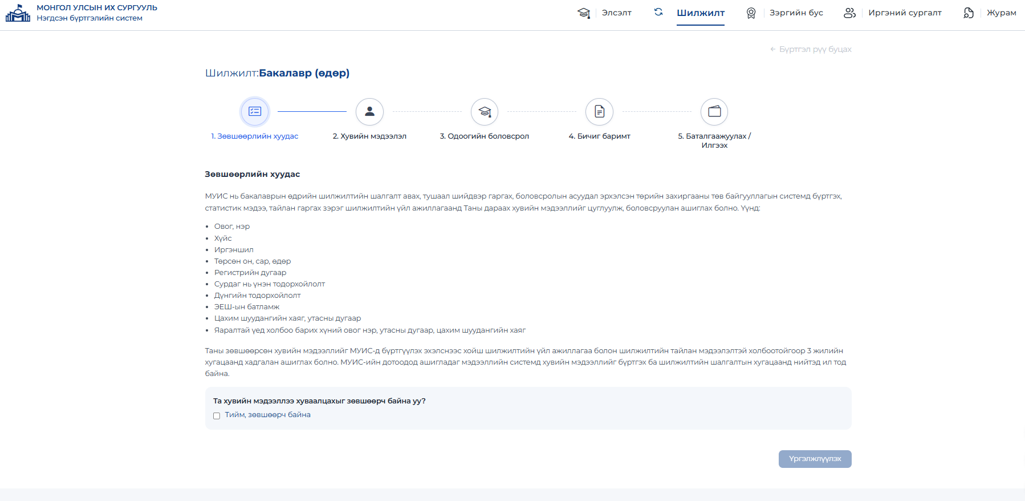Click the 'Сурдаг нь үнэн тодорхойлолт' list item

[x=270, y=284]
